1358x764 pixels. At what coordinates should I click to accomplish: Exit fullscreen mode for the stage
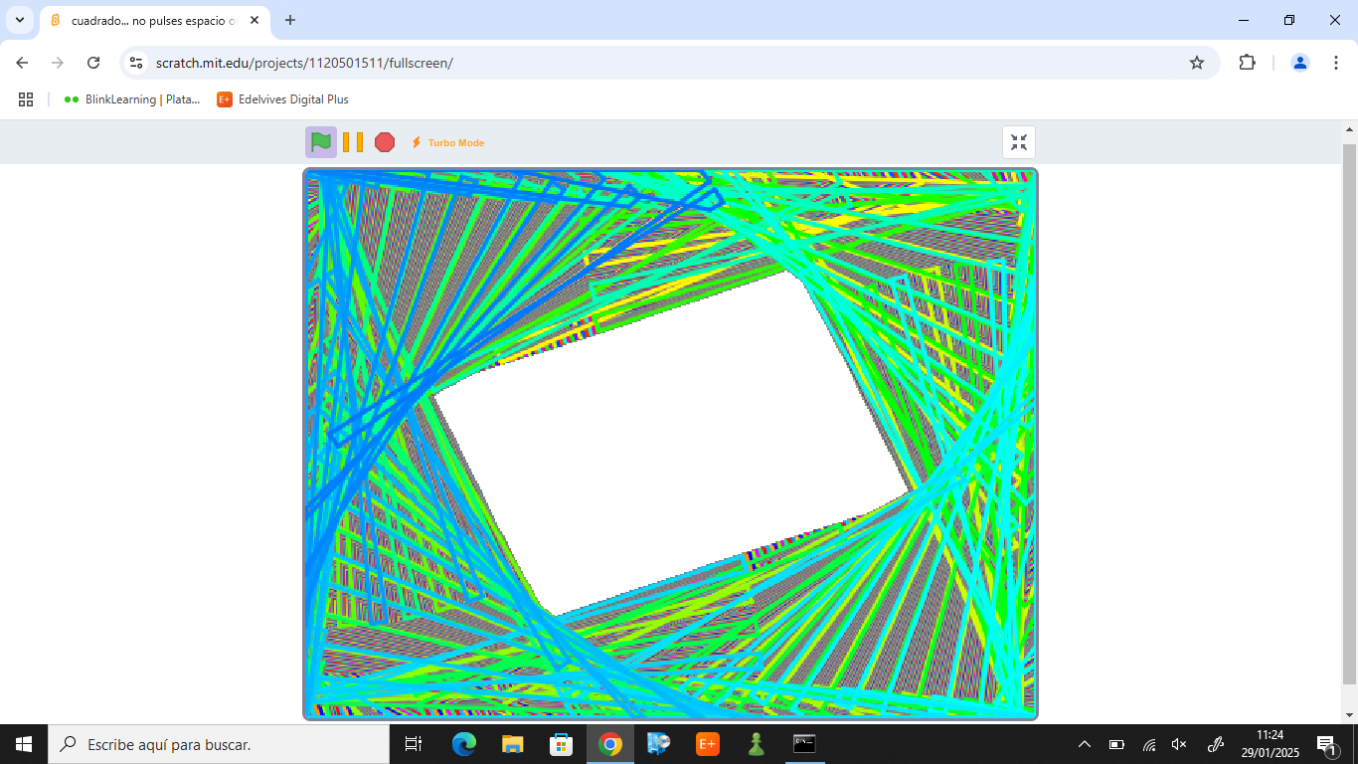pos(1018,142)
